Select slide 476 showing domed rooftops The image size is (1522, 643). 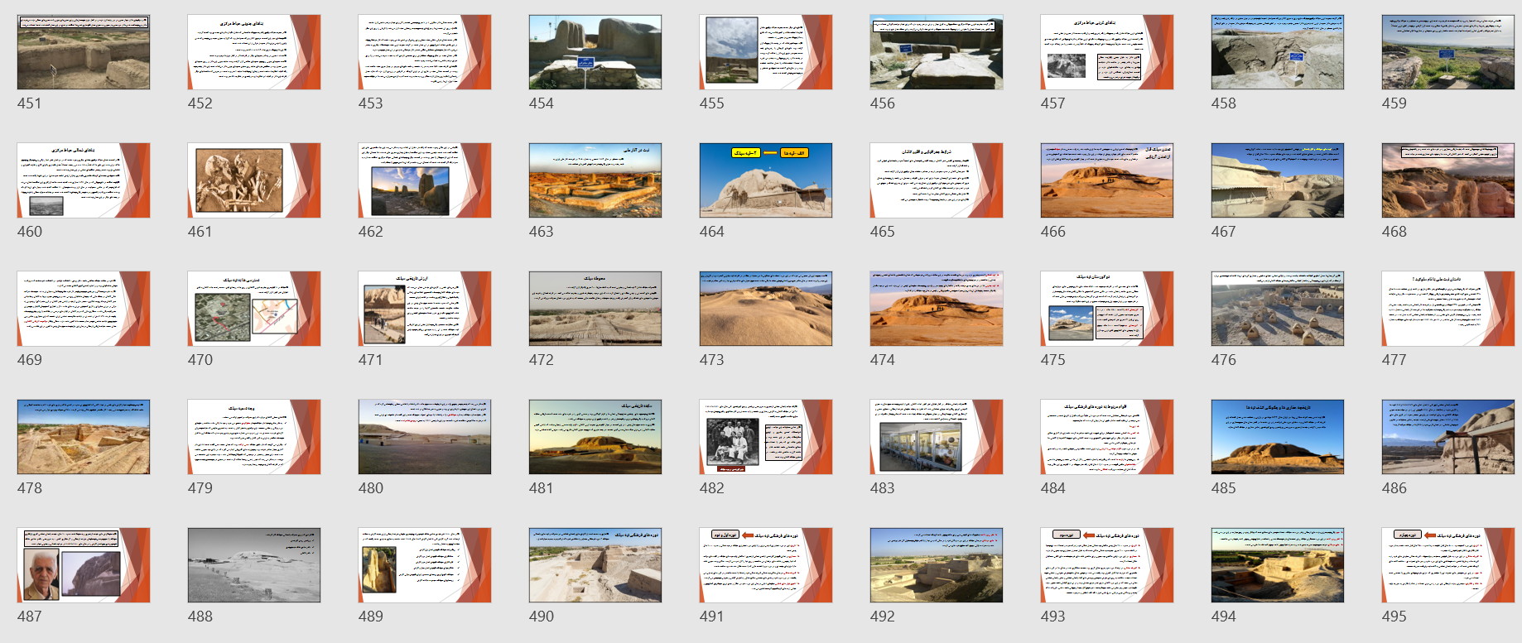click(x=1277, y=309)
